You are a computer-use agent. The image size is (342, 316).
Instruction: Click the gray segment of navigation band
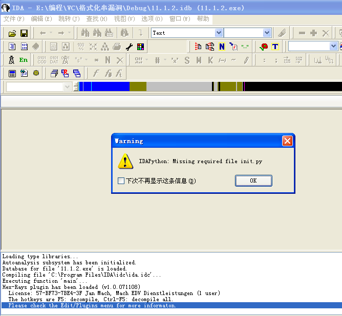click(x=179, y=86)
